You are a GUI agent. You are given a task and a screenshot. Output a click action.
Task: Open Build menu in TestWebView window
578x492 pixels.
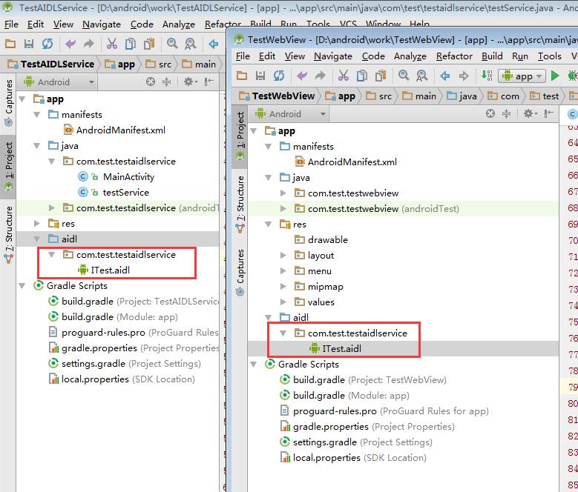492,56
